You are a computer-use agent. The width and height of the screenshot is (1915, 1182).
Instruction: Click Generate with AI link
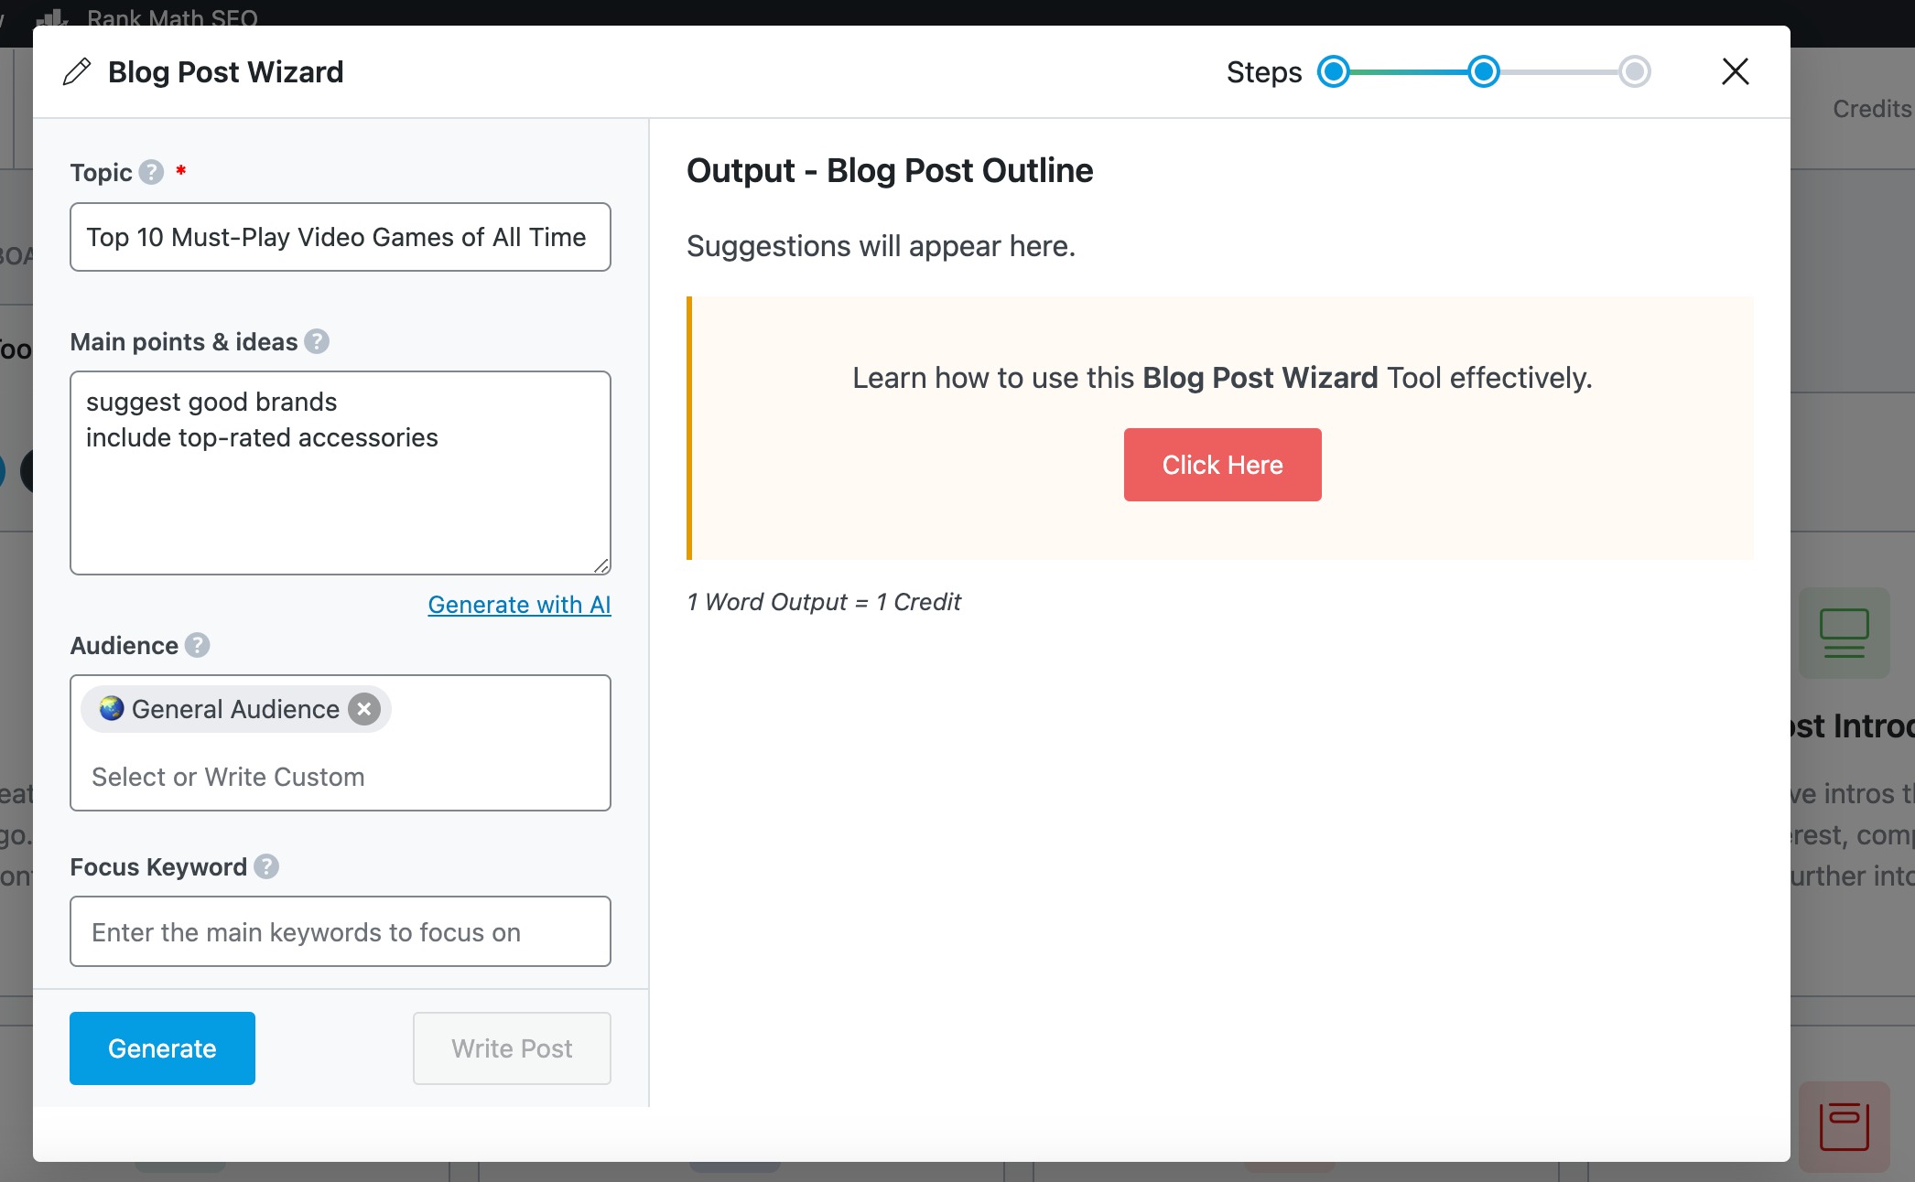[x=518, y=603]
